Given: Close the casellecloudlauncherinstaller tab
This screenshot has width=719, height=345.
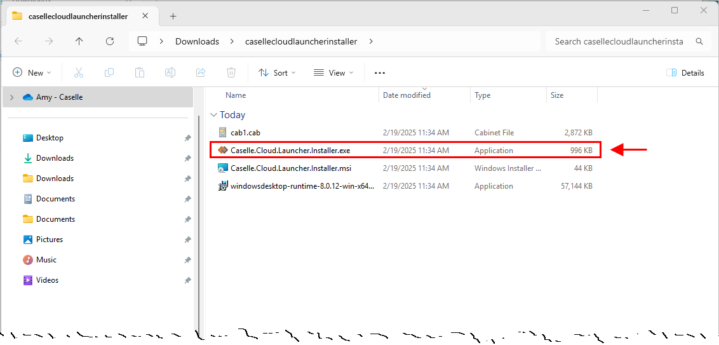Looking at the screenshot, I should click(x=145, y=16).
